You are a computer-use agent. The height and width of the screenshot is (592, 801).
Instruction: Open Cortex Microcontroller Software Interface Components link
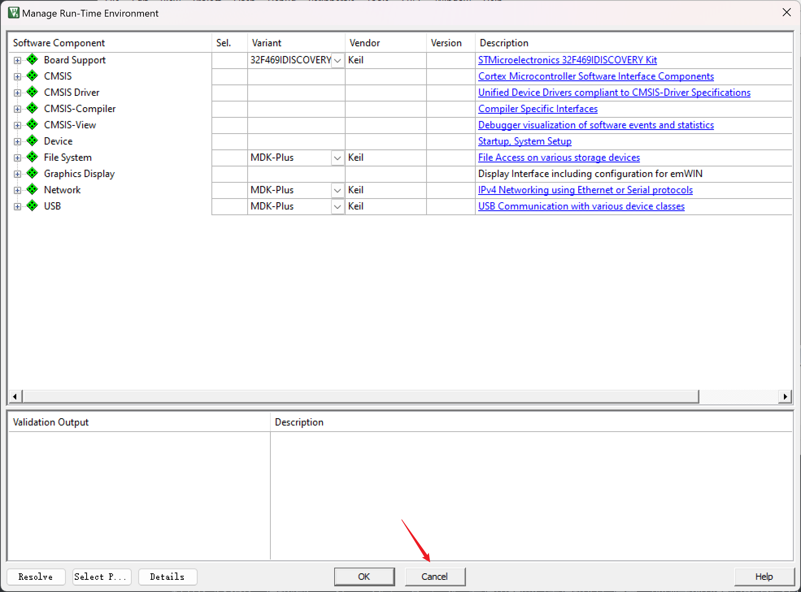coord(596,76)
